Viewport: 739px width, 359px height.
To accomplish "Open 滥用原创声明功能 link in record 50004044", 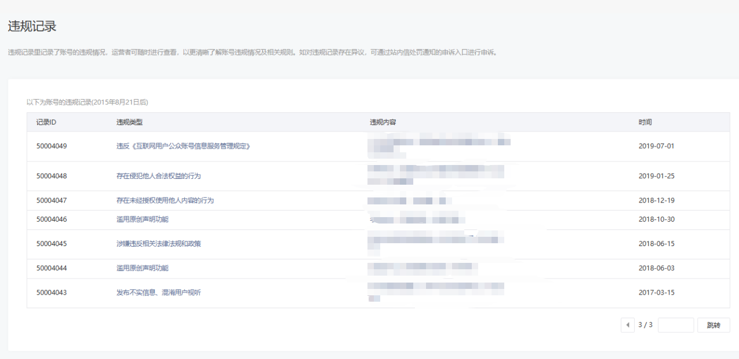I will [x=143, y=268].
